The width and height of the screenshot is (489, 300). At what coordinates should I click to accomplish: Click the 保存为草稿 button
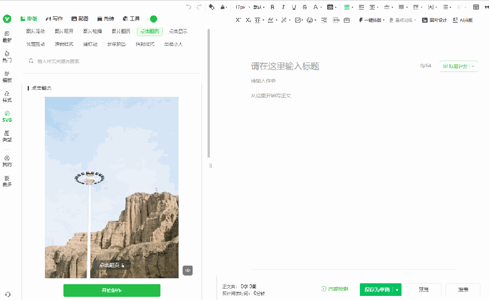coord(377,290)
